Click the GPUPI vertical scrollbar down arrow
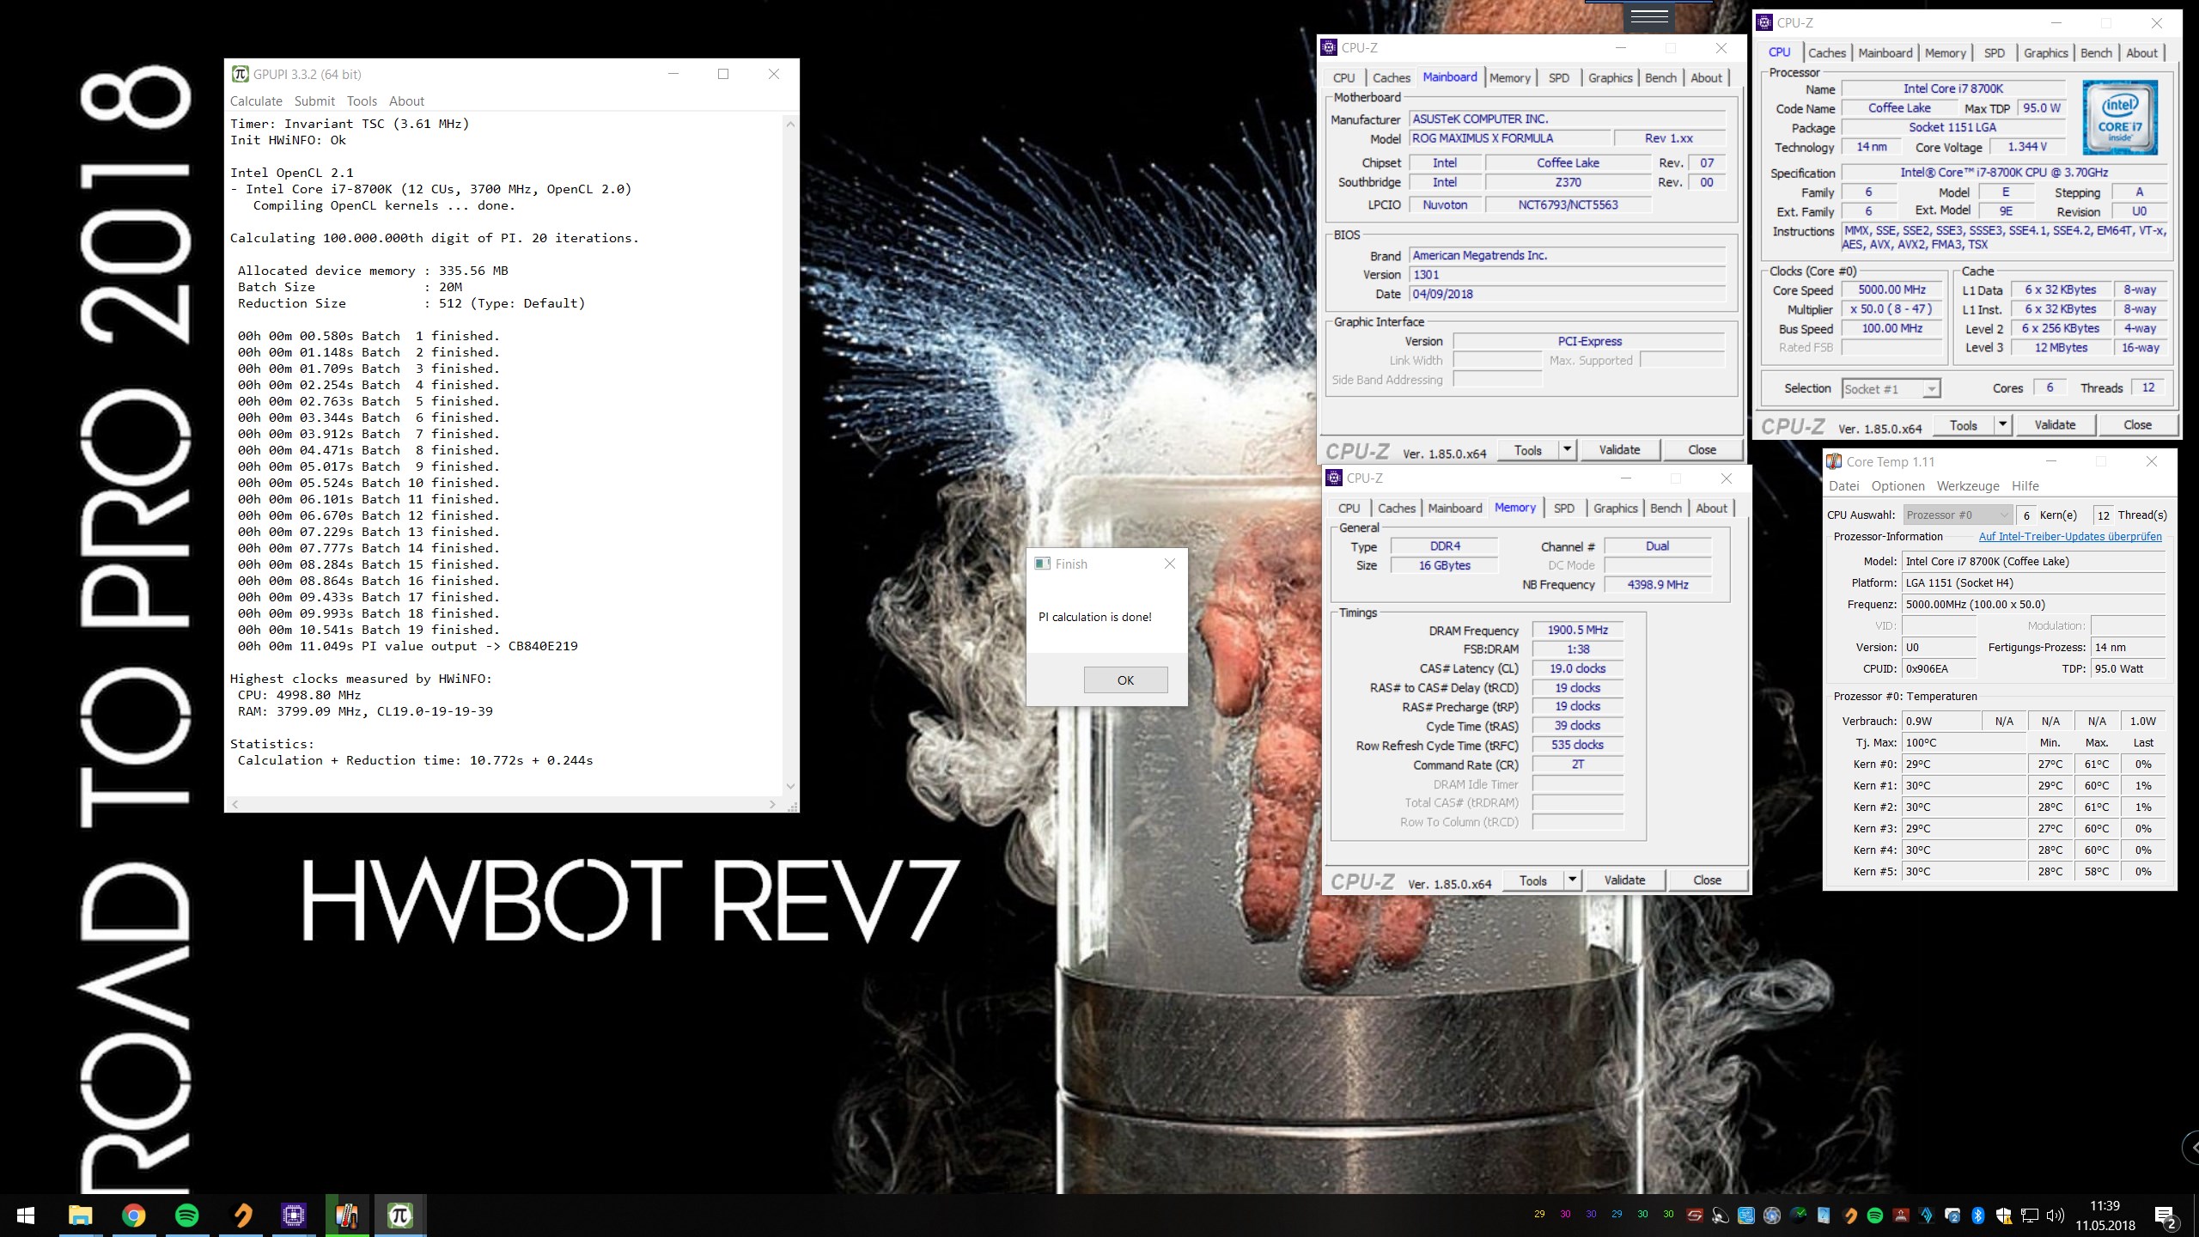The width and height of the screenshot is (2199, 1237). [790, 785]
